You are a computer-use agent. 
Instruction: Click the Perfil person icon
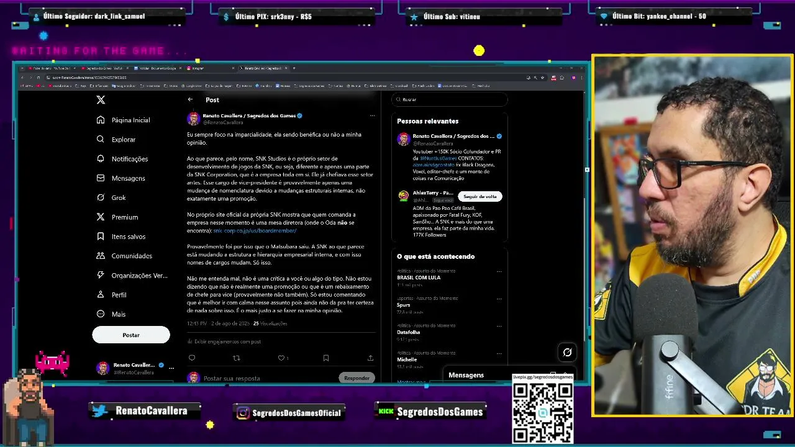pyautogui.click(x=101, y=294)
